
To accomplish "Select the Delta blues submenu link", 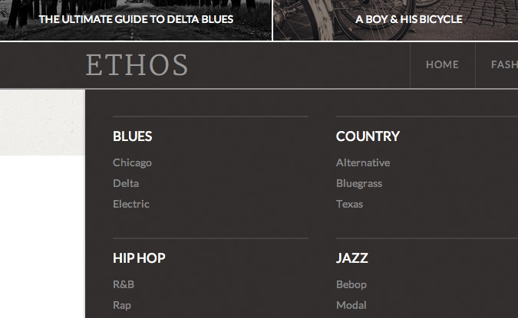I will click(126, 183).
